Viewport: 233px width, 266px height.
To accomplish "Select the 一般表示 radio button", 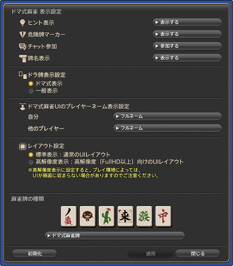I will (31, 91).
